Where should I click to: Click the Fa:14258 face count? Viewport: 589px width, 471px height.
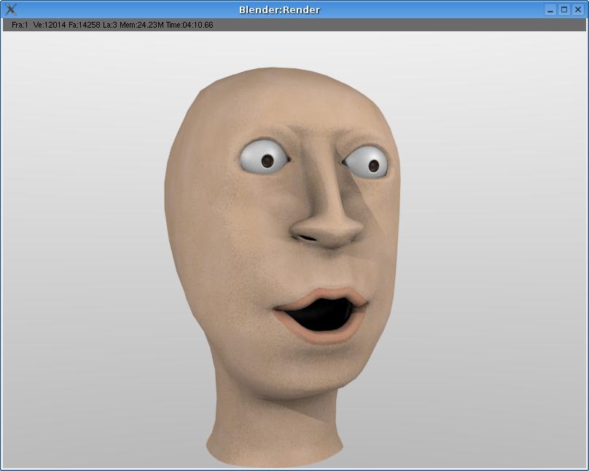[84, 25]
